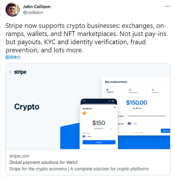Viewport: 175px width, 179px height.
Task: Click the translate tweet link
Action: [x=13, y=57]
